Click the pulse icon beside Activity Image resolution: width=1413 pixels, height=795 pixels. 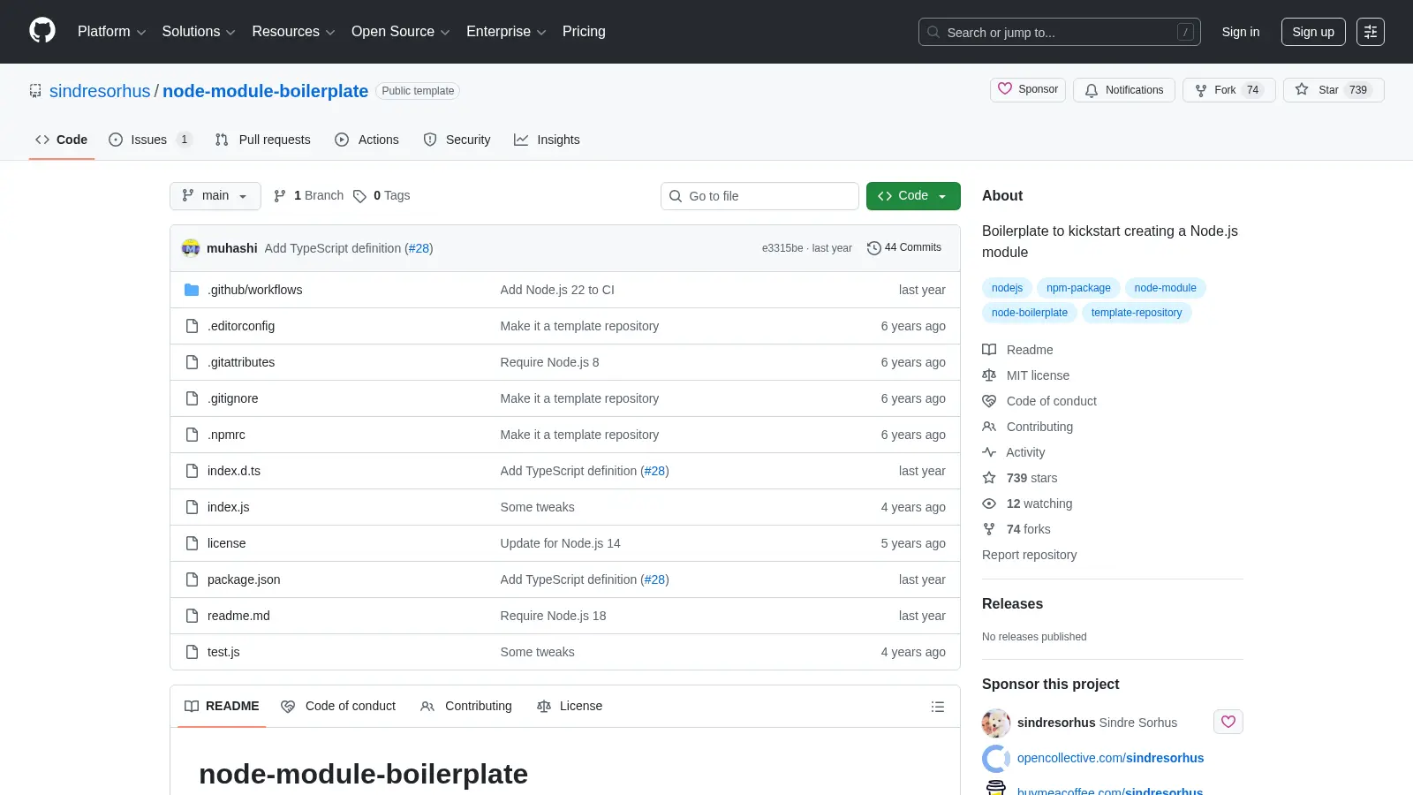[x=989, y=452]
